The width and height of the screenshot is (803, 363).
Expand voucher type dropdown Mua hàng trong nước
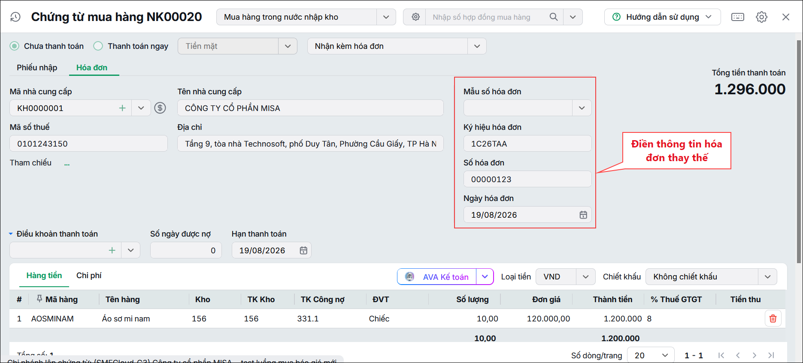point(386,17)
